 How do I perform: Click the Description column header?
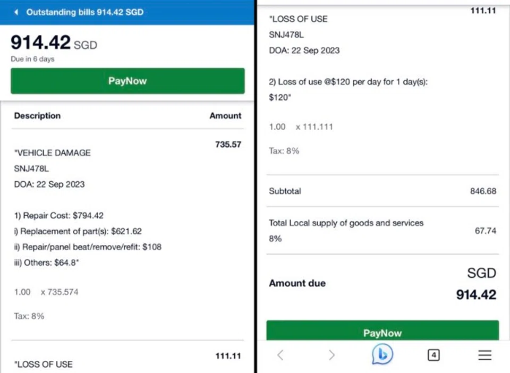[x=37, y=116]
